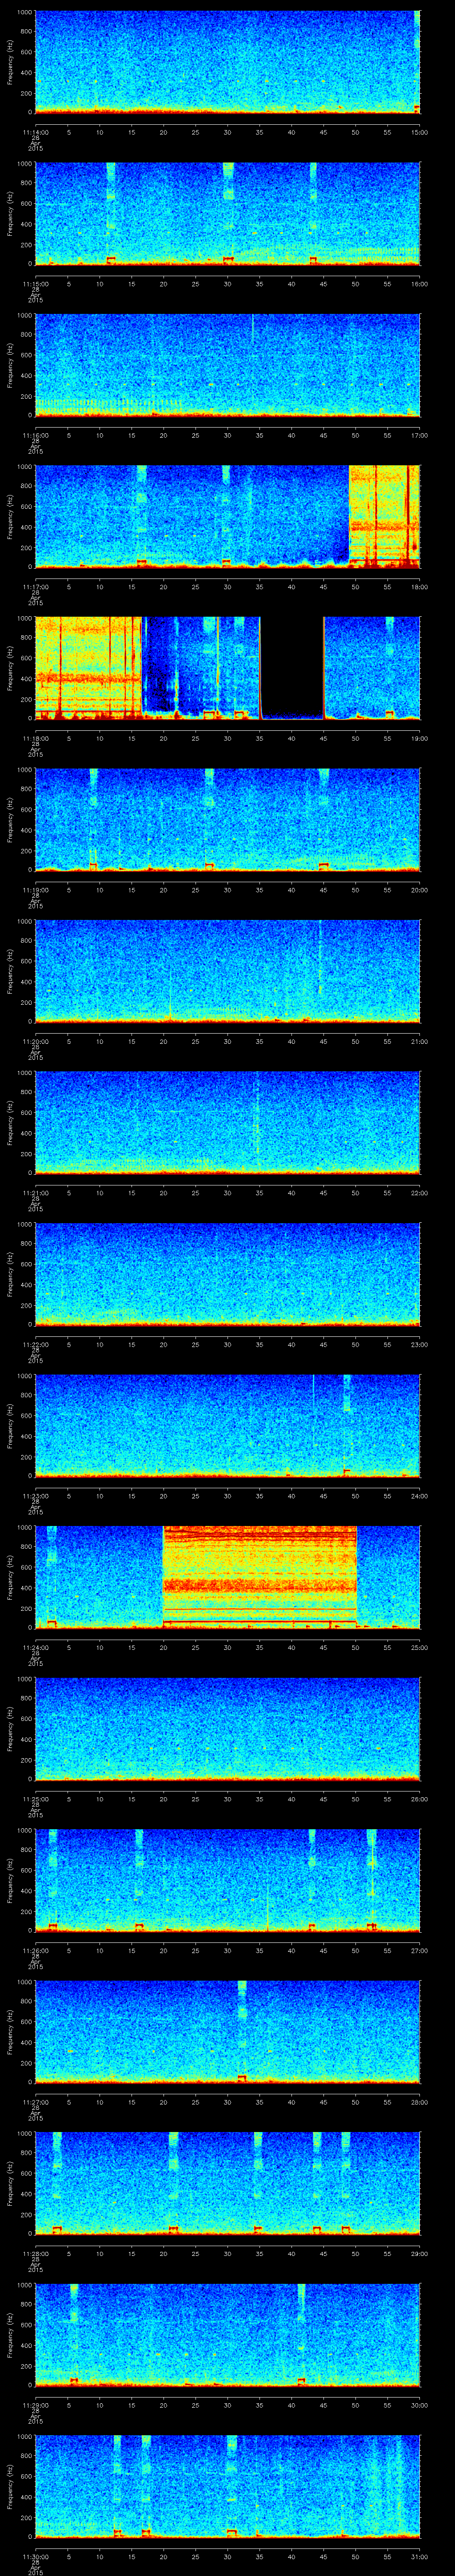Click the '11:24:00' start time label
This screenshot has height=2576, width=455.
(x=35, y=1647)
